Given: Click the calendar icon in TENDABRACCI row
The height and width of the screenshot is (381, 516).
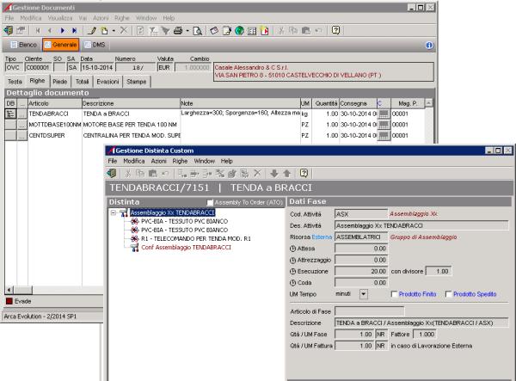Looking at the screenshot, I should click(384, 114).
